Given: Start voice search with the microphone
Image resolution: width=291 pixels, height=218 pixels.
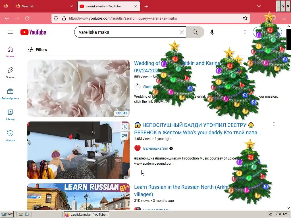Looking at the screenshot, I should click(x=212, y=32).
